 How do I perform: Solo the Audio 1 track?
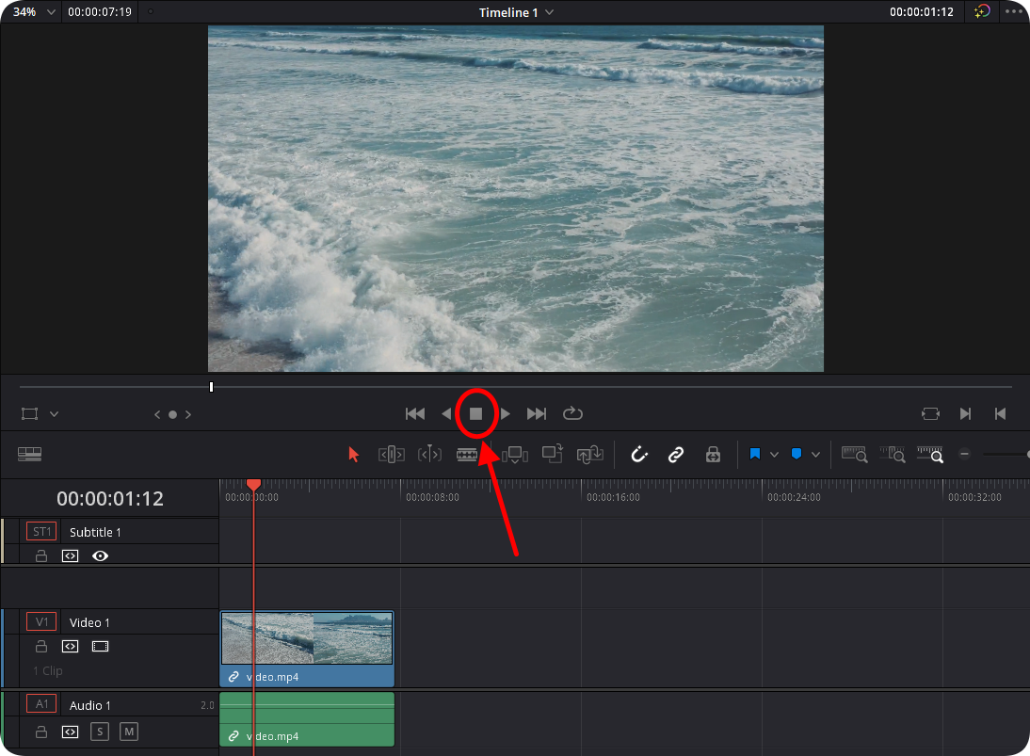(100, 732)
